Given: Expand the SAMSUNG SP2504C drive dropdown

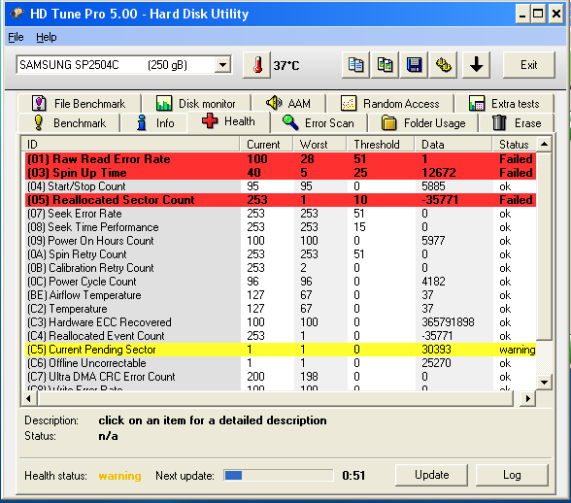Looking at the screenshot, I should (x=222, y=65).
